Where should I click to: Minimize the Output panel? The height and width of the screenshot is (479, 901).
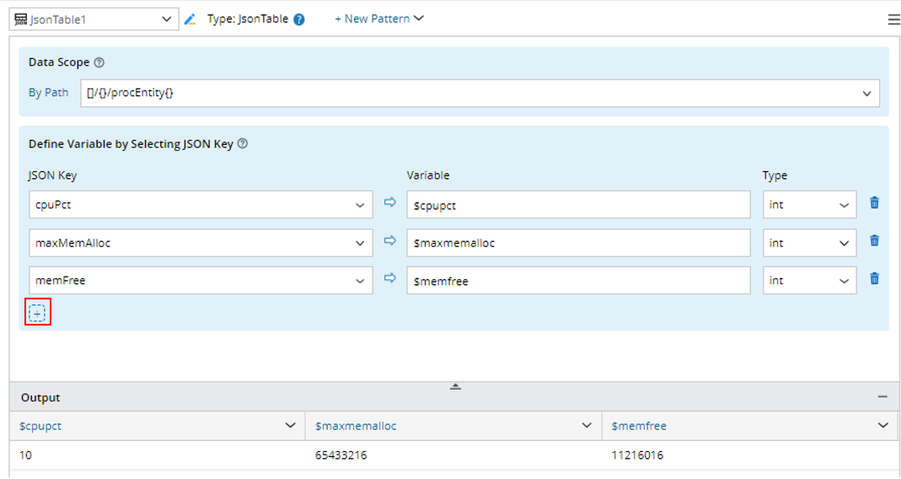[882, 397]
